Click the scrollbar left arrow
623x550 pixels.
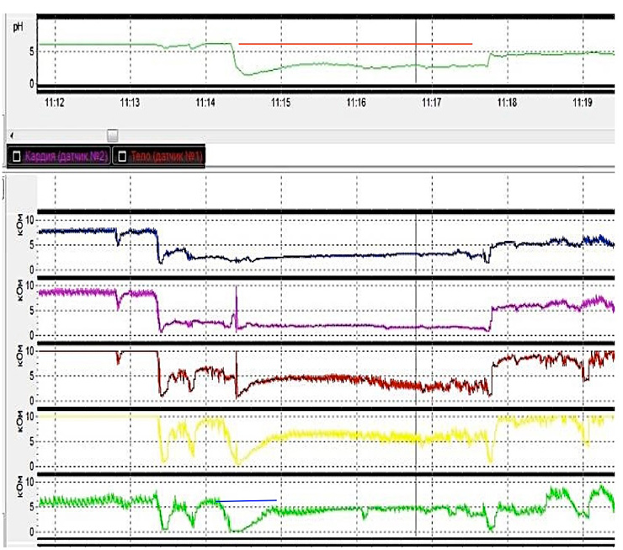click(12, 136)
